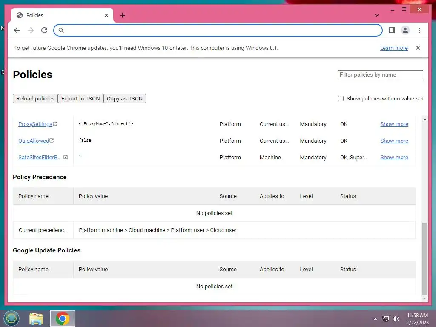Click the Policy Precedence heading
The width and height of the screenshot is (436, 327).
coord(40,177)
